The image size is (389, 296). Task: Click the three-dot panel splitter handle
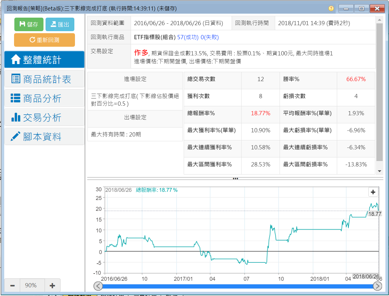(235, 179)
